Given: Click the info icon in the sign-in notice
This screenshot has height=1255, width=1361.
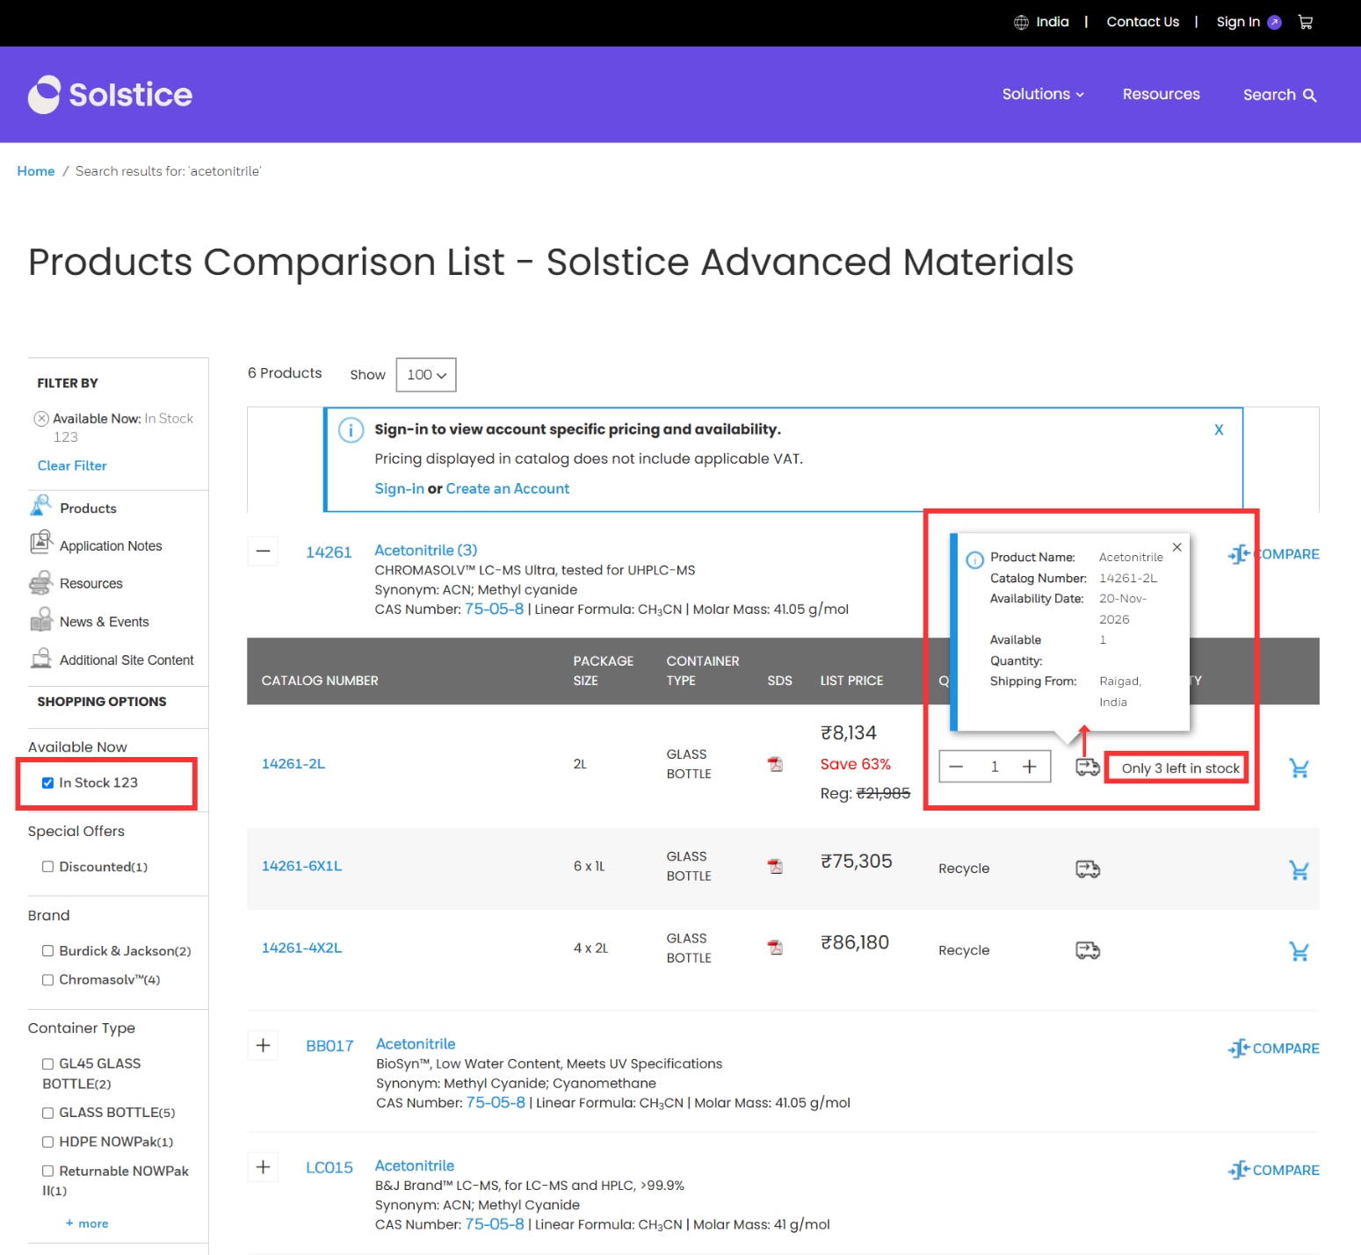Looking at the screenshot, I should click(351, 430).
